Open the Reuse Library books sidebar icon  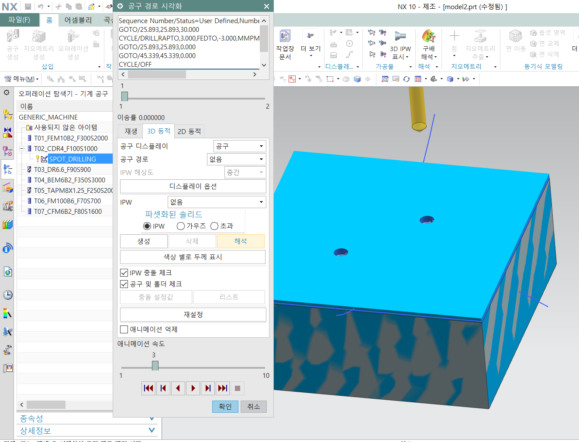click(x=7, y=224)
